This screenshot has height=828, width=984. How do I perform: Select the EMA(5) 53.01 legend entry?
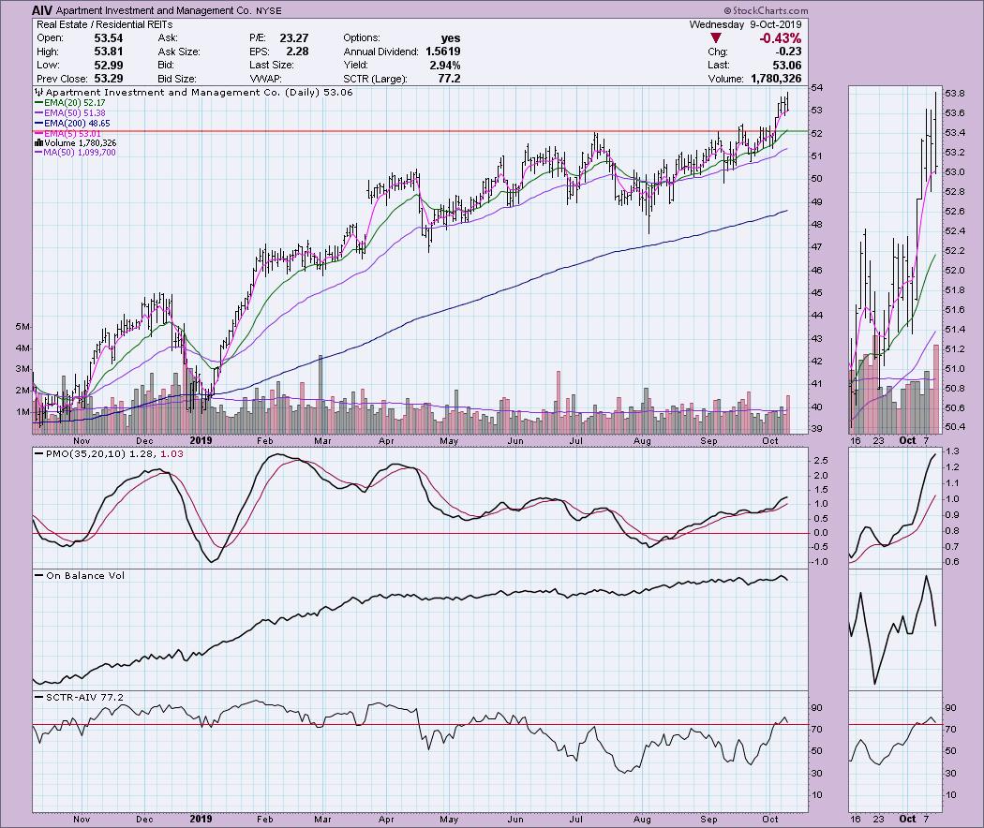coord(67,134)
